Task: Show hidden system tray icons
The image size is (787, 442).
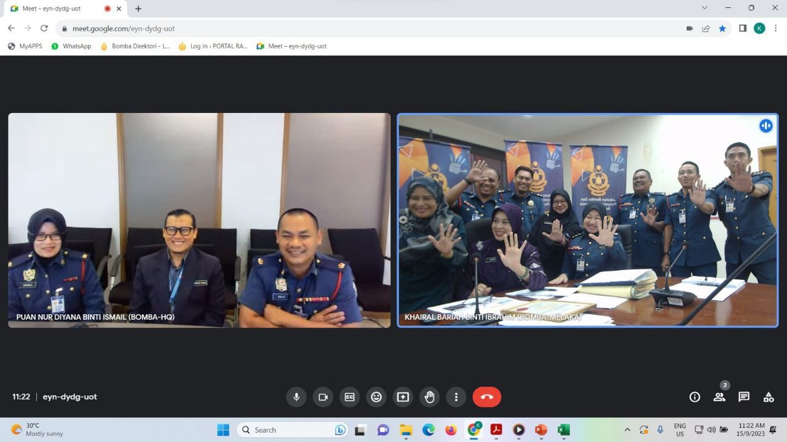Action: [627, 430]
